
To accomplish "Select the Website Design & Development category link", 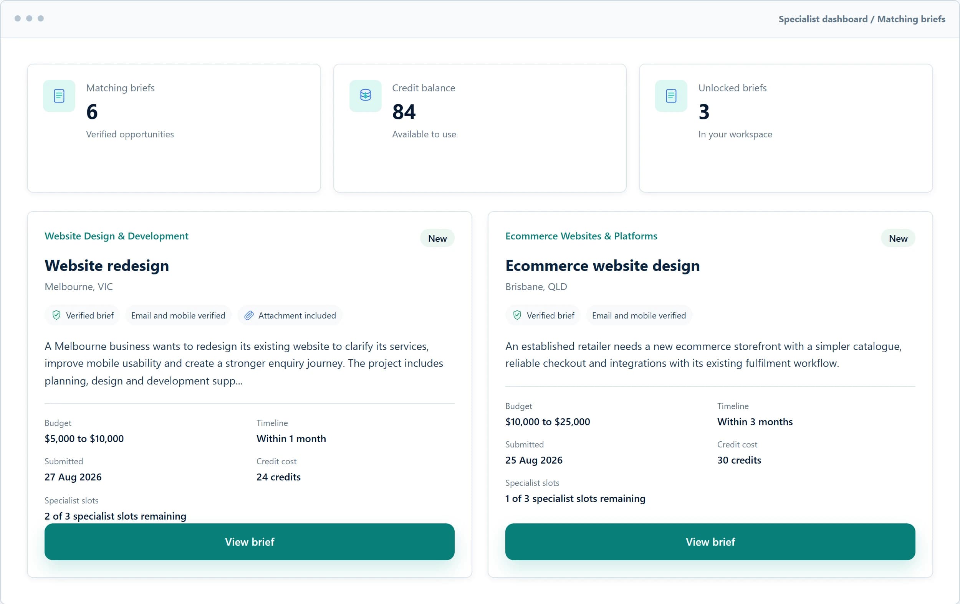I will (116, 236).
